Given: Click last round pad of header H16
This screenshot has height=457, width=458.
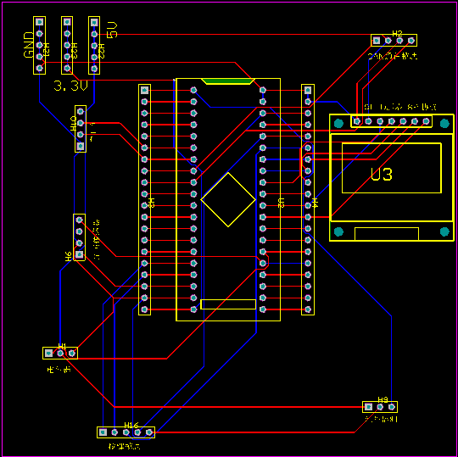Looking at the screenshot, I should coord(149,432).
